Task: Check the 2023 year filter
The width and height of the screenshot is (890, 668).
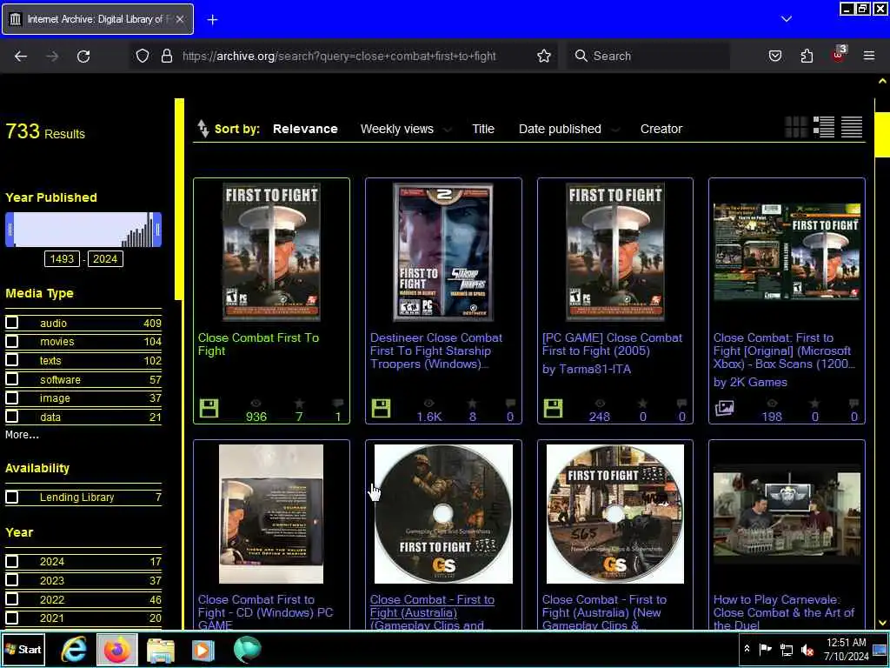Action: [x=12, y=580]
